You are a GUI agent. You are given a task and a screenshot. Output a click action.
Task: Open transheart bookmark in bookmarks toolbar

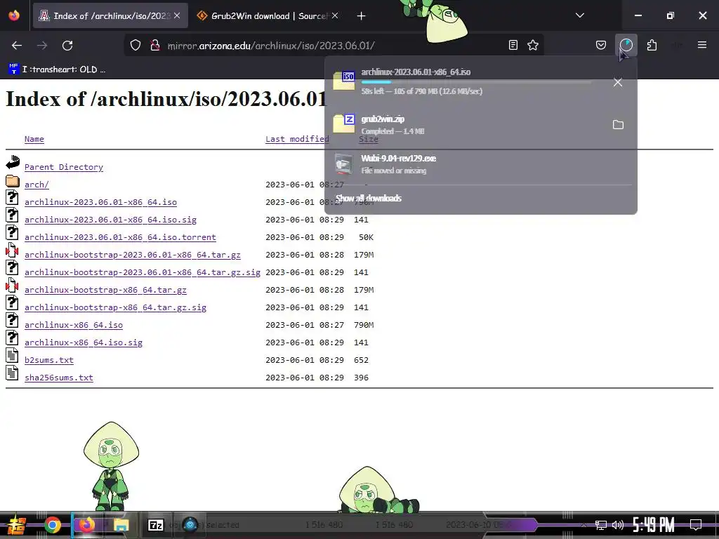(x=57, y=69)
